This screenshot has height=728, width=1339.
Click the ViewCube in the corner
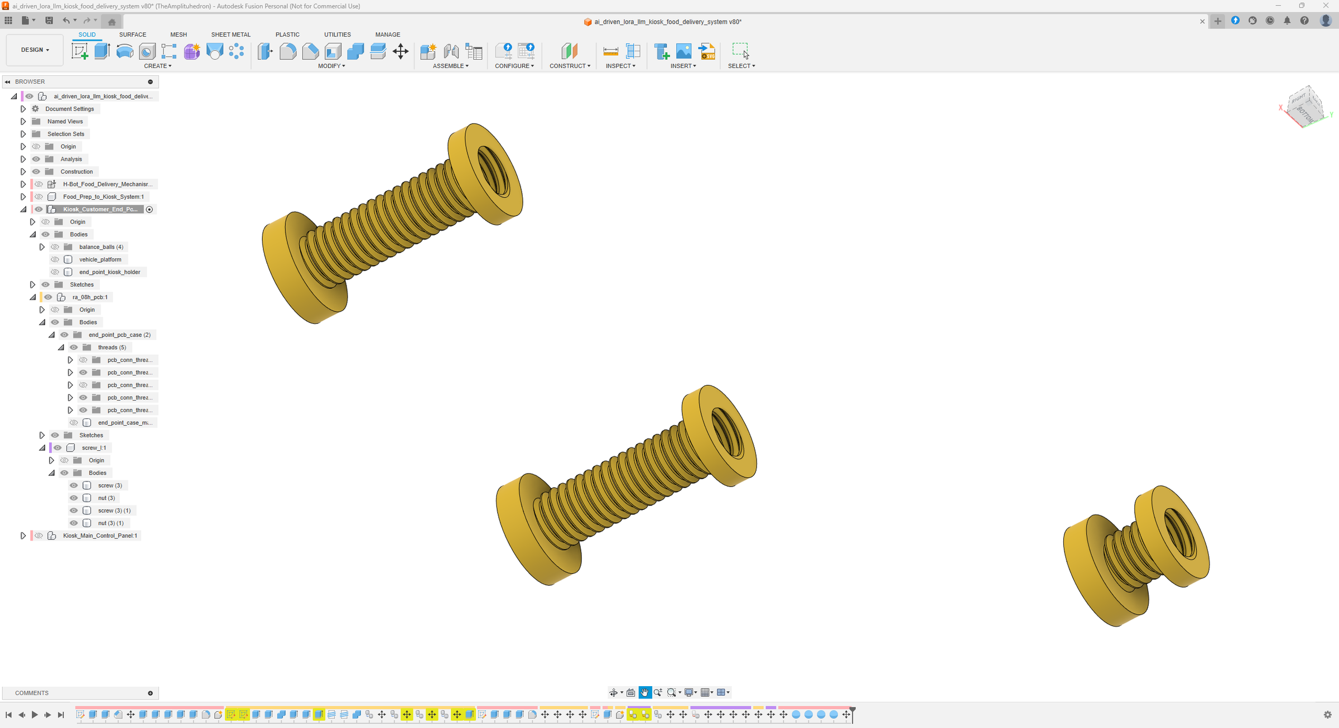click(x=1306, y=106)
